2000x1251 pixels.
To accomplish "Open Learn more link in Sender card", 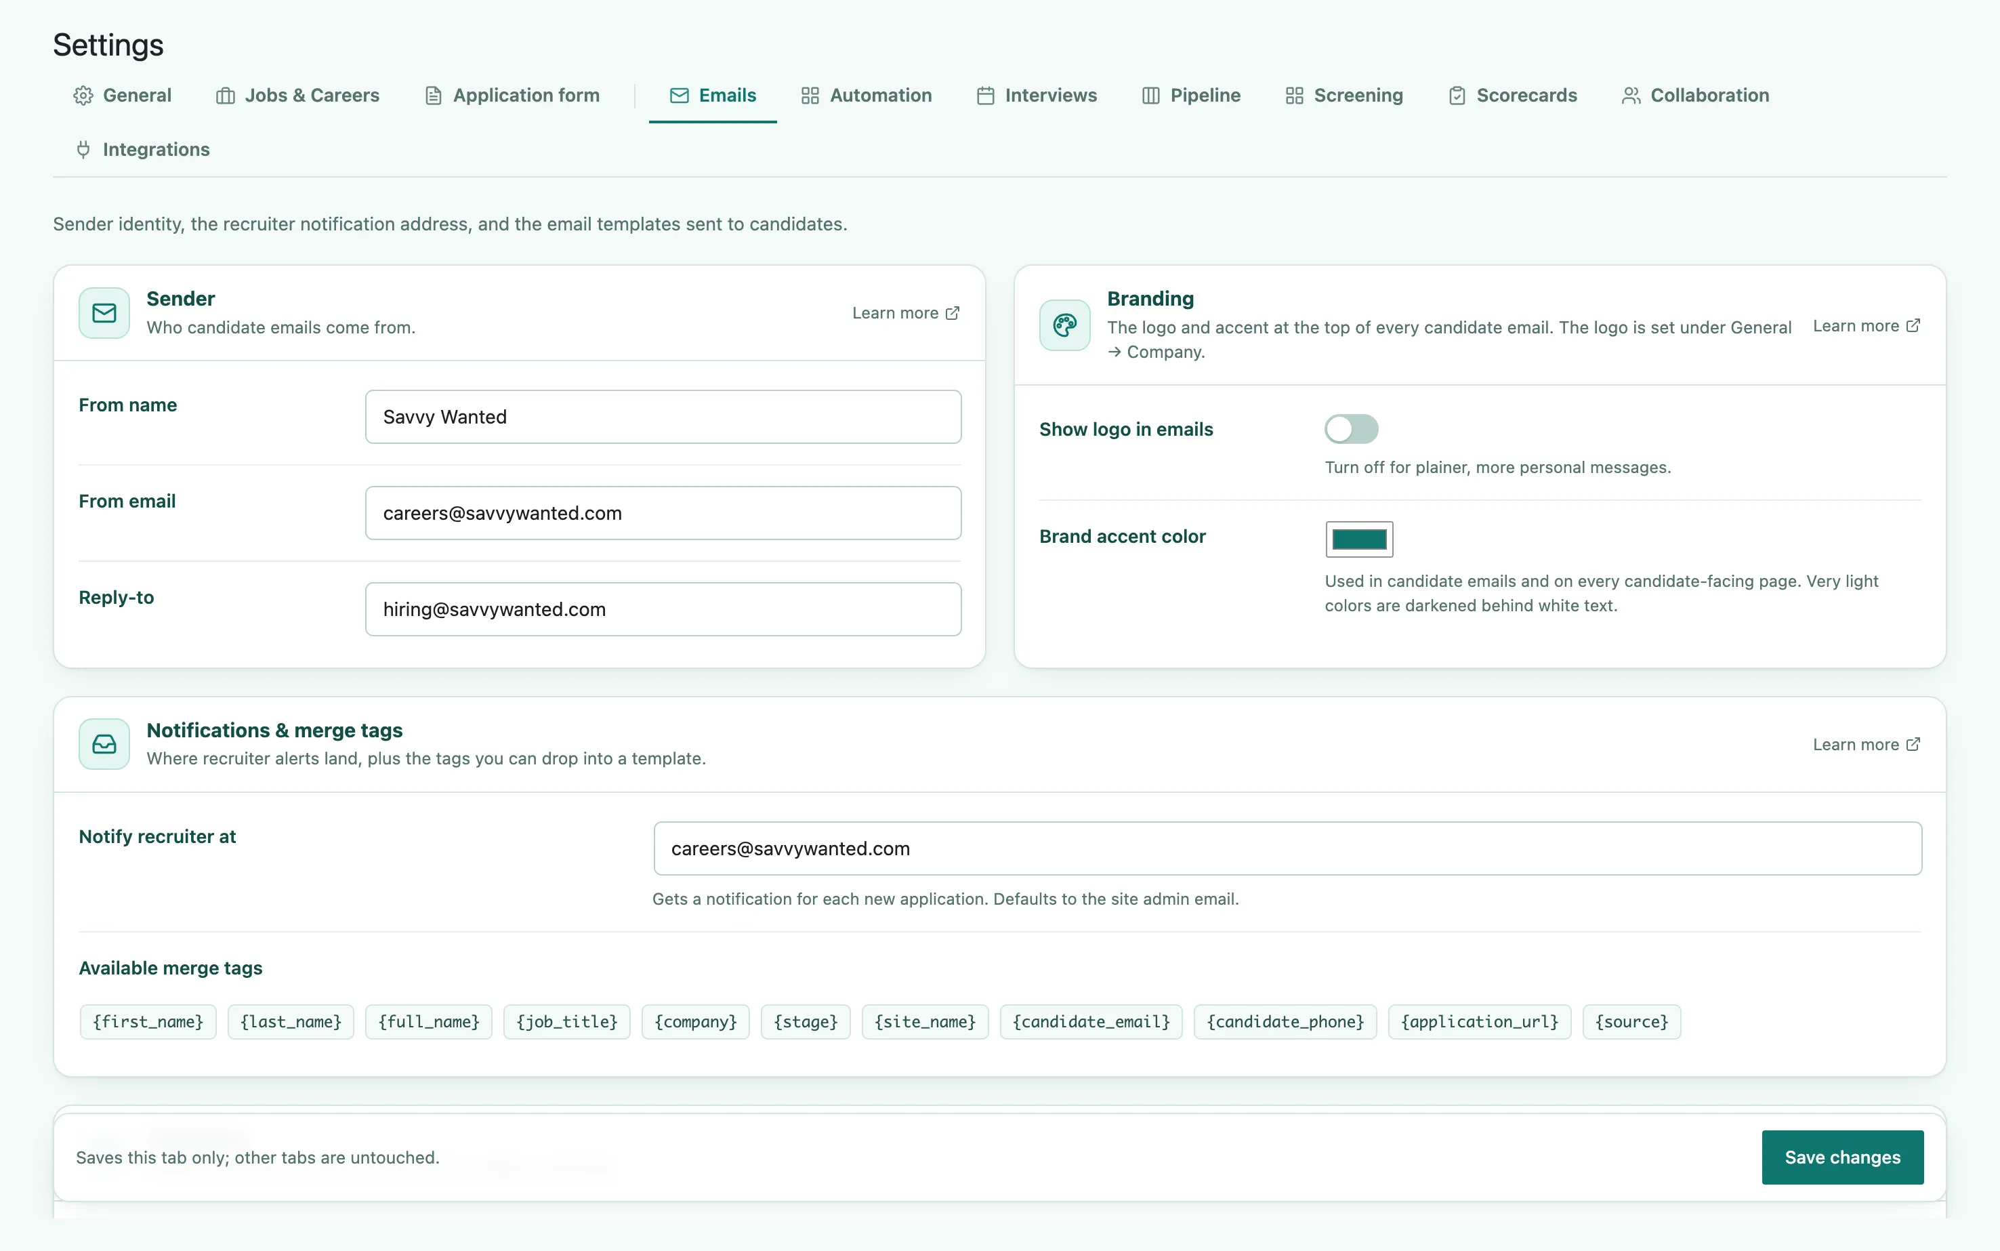I will 906,313.
